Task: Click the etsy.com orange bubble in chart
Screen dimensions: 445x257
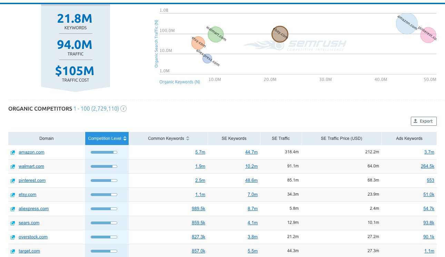Action: [x=198, y=43]
